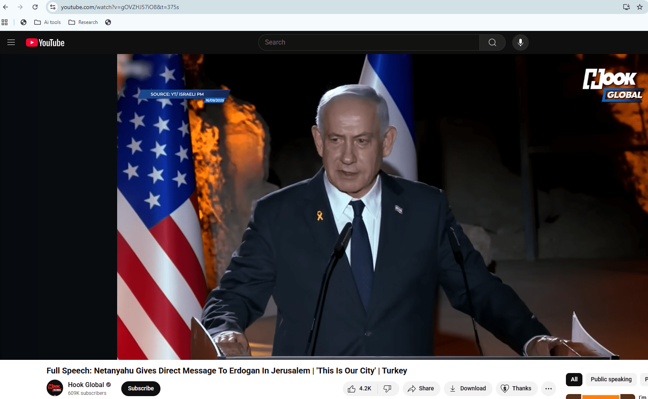The image size is (648, 399).
Task: Open the Ai tools bookmarks folder
Action: click(x=48, y=22)
